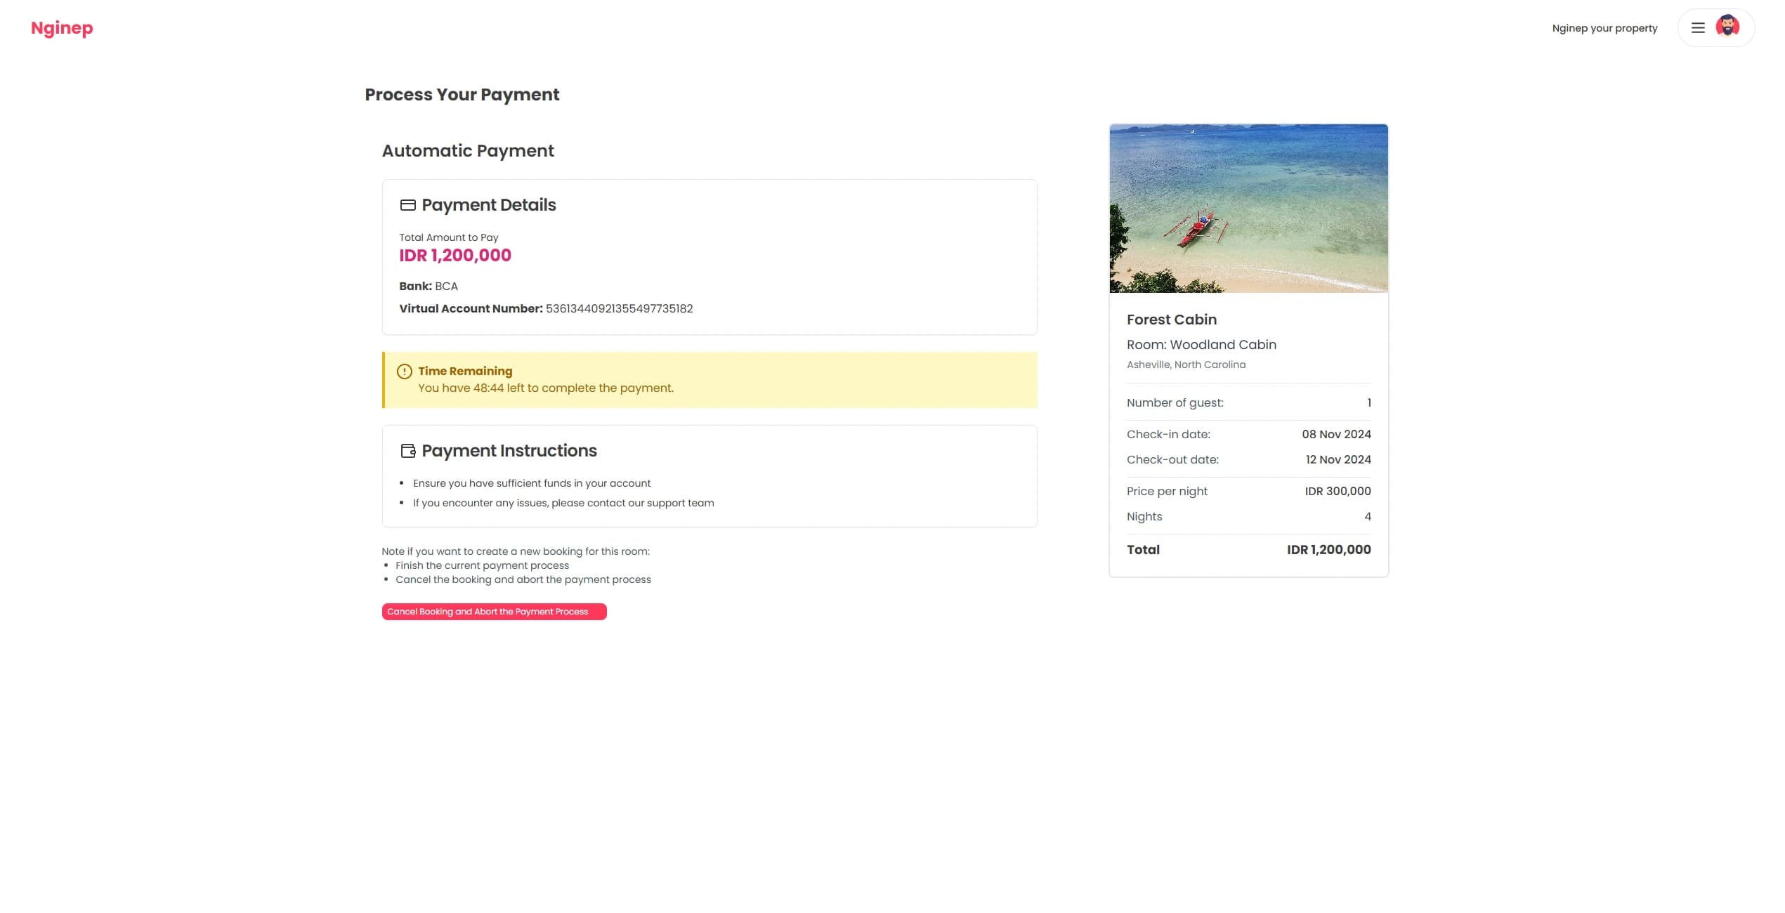
Task: Click the check-out date 12 Nov 2024
Action: [x=1338, y=460]
